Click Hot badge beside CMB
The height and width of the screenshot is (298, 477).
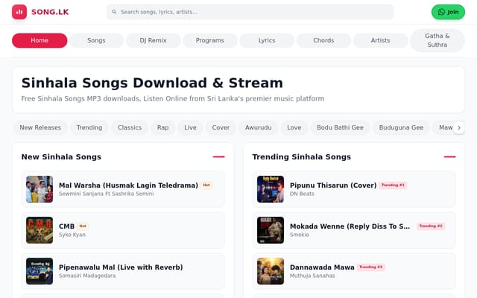[83, 226]
